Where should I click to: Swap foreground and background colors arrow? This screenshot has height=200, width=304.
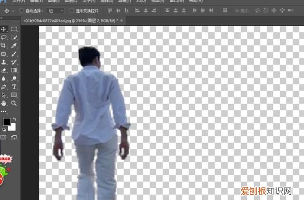point(14,119)
